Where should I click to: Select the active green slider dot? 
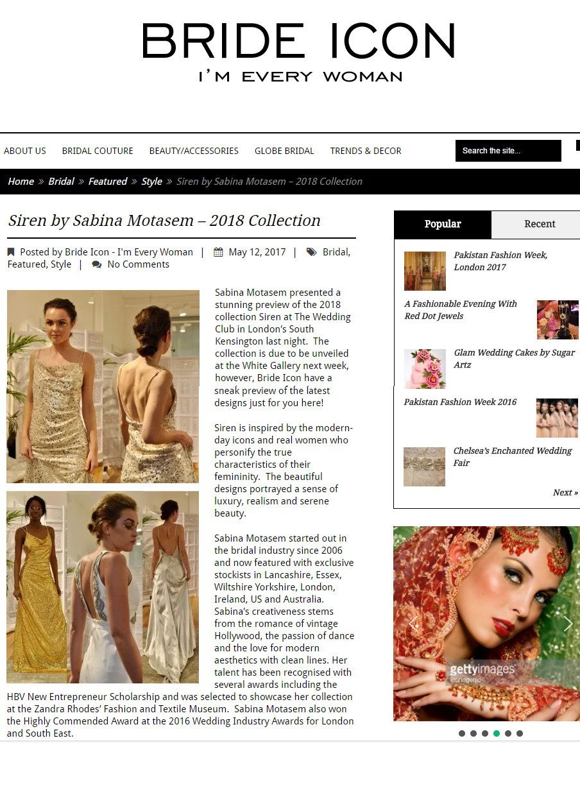point(497,733)
